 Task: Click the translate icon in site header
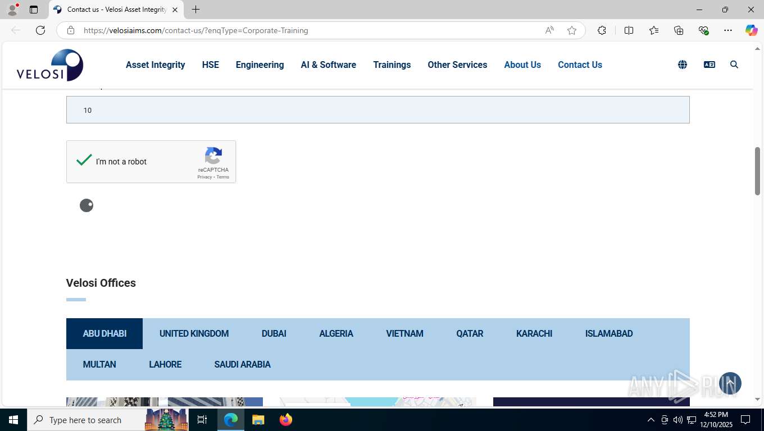coord(710,65)
